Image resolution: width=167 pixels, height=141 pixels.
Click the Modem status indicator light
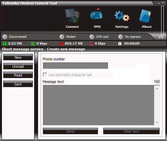pyautogui.click(x=62, y=37)
